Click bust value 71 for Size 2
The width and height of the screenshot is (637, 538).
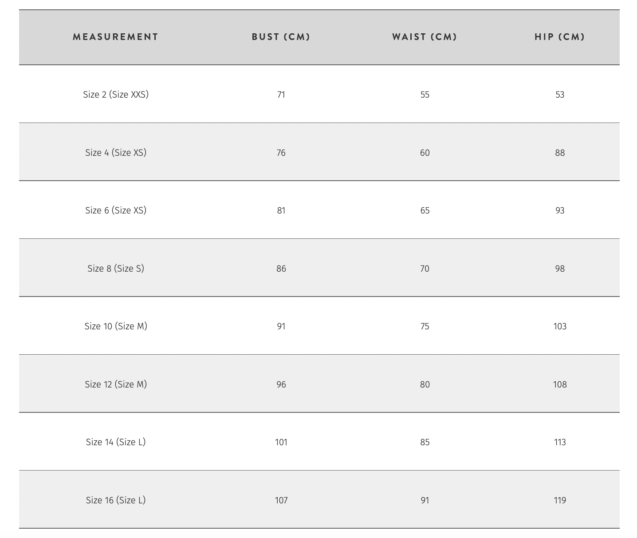point(281,95)
